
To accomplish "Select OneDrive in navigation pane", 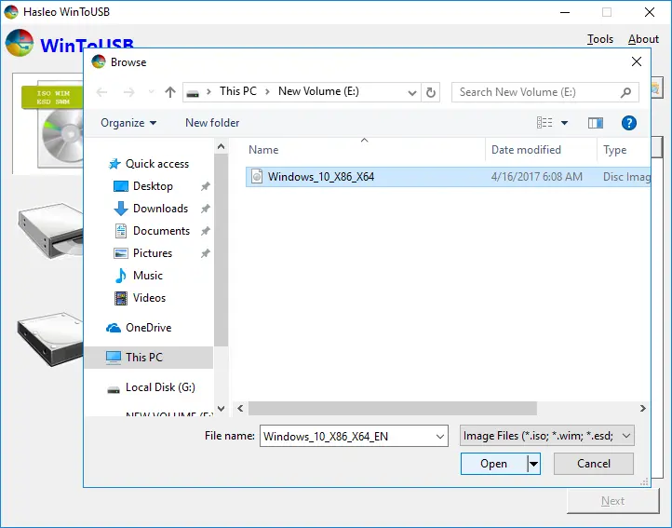I will pos(148,328).
